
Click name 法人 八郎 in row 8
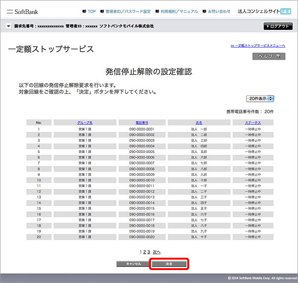point(199,169)
